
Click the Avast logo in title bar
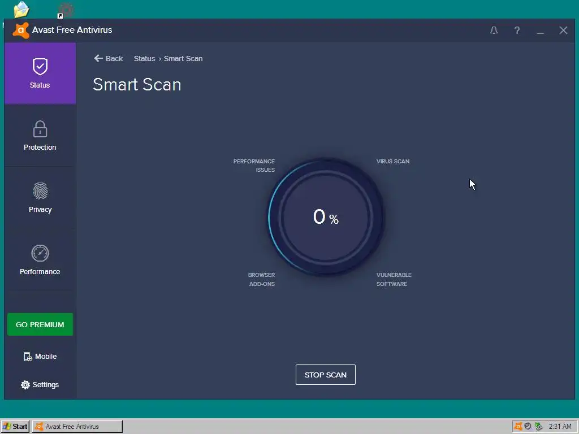coord(21,31)
